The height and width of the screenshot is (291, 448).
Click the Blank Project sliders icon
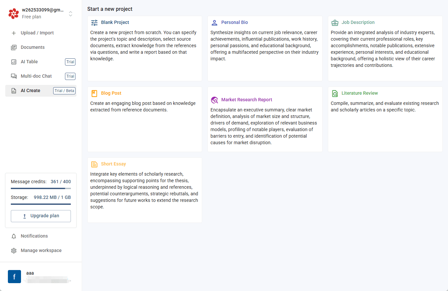(x=94, y=23)
